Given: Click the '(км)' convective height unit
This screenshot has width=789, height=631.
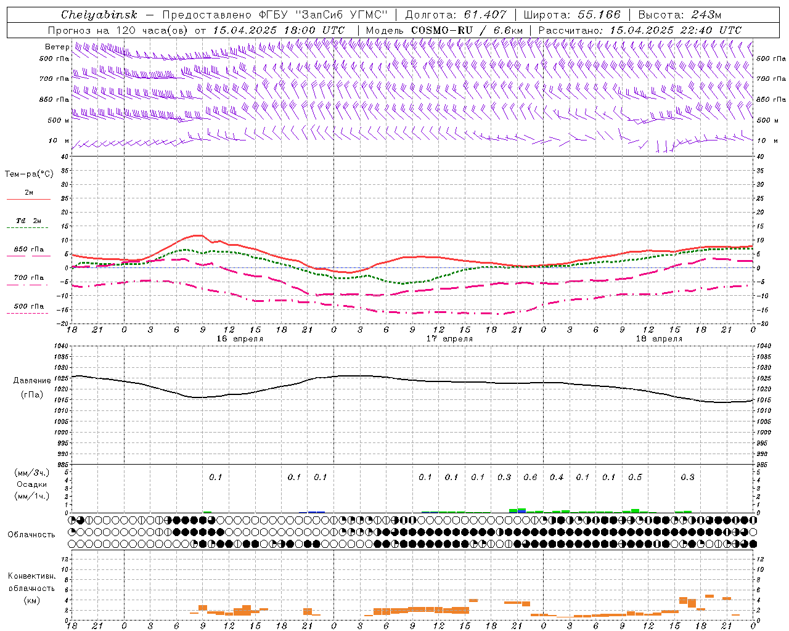Looking at the screenshot, I should pyautogui.click(x=31, y=600).
